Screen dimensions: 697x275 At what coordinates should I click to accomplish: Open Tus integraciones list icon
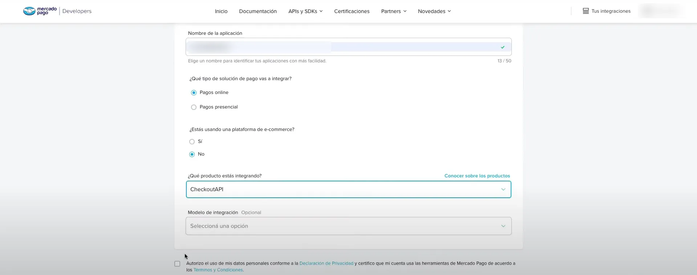[x=585, y=11]
